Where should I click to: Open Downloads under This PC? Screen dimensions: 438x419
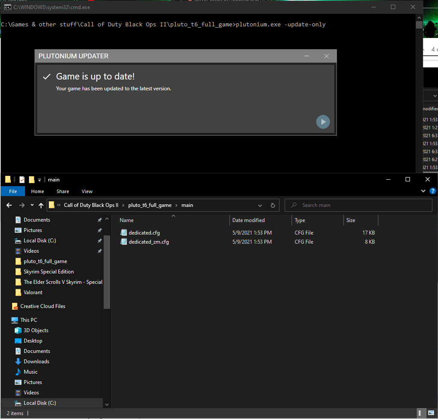tap(36, 362)
